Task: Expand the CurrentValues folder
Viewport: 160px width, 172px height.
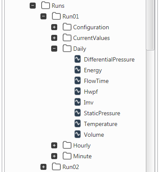Action: click(x=54, y=38)
